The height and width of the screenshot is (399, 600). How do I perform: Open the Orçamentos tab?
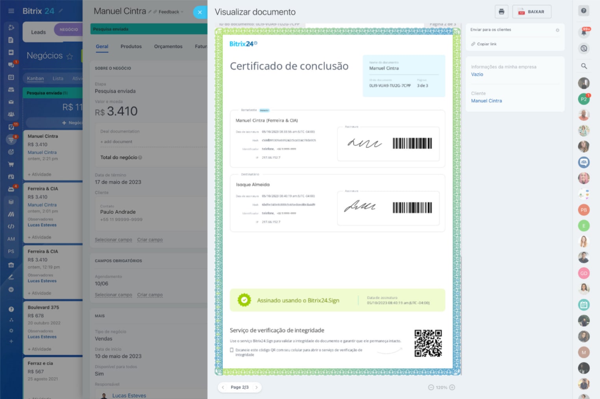[168, 46]
